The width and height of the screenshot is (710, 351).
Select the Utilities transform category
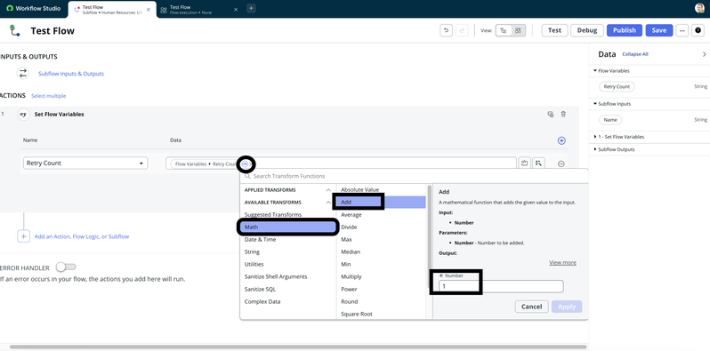(x=288, y=264)
